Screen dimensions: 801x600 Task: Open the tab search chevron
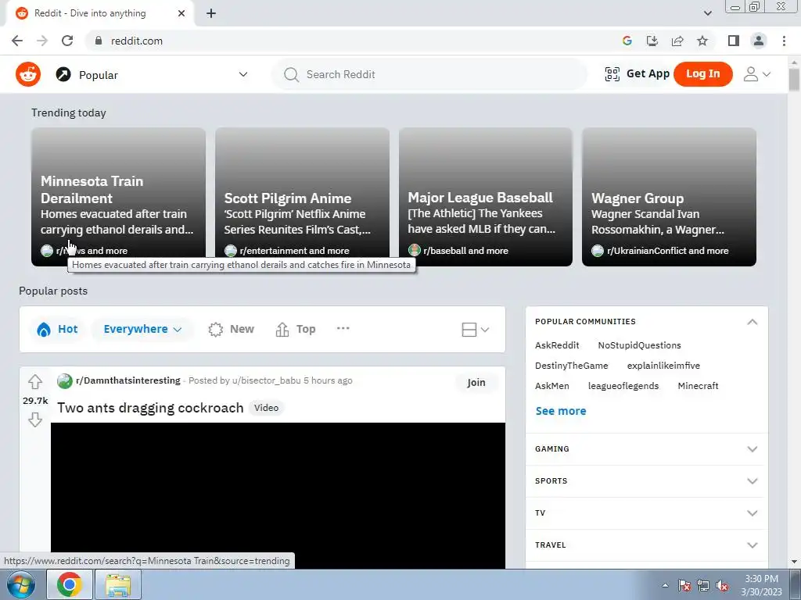tap(707, 13)
